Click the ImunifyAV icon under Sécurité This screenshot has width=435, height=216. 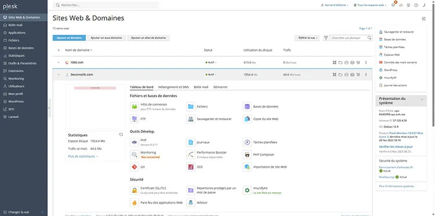[x=247, y=190]
